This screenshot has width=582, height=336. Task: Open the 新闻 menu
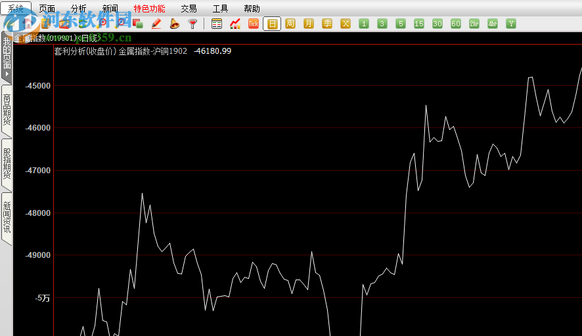[x=110, y=9]
